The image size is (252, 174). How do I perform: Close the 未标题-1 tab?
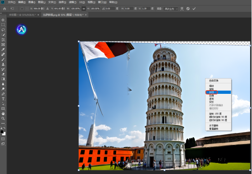(38, 15)
